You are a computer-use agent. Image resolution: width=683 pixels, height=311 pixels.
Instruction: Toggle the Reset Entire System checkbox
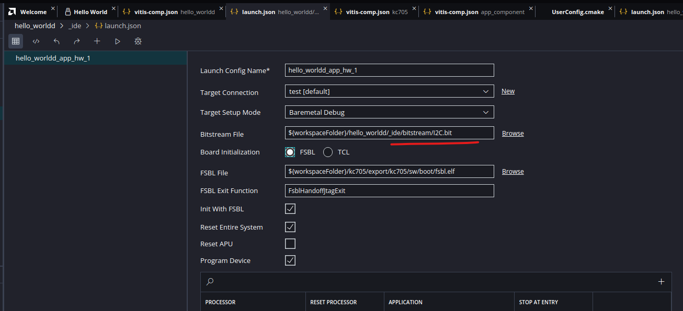pos(290,227)
